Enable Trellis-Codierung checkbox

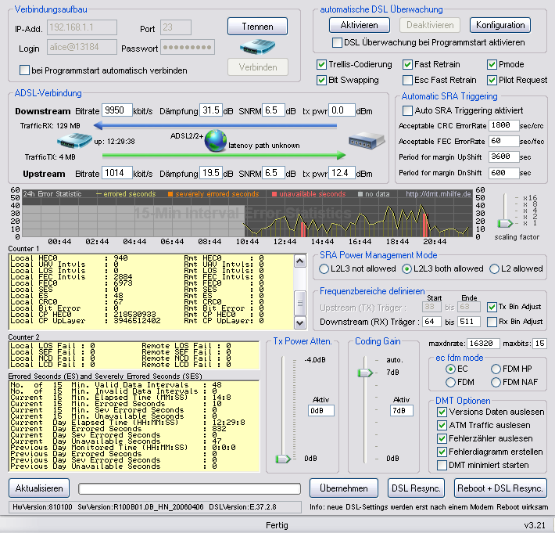(323, 64)
